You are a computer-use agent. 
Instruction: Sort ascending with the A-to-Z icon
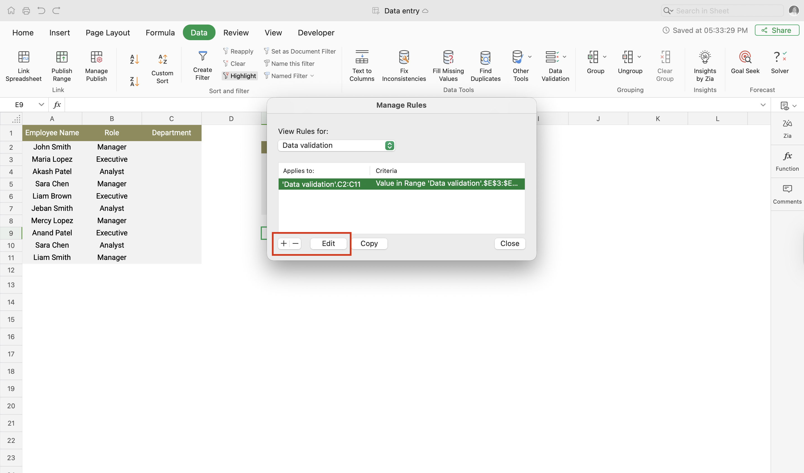click(x=134, y=59)
